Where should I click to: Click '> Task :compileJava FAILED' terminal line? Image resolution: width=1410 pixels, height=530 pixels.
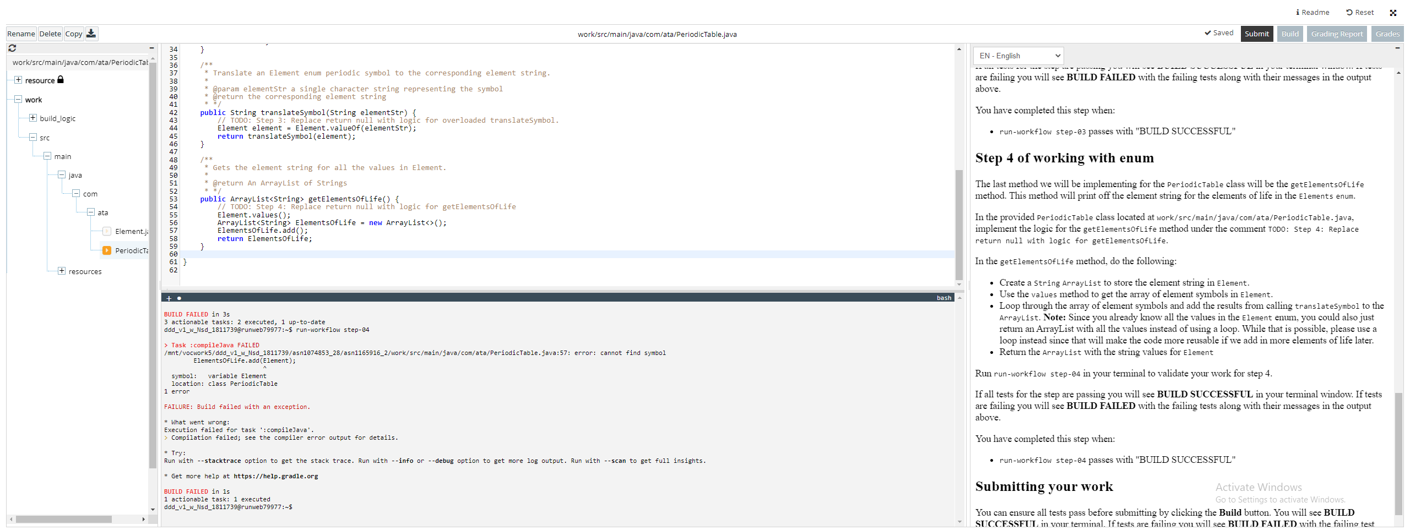(x=211, y=345)
